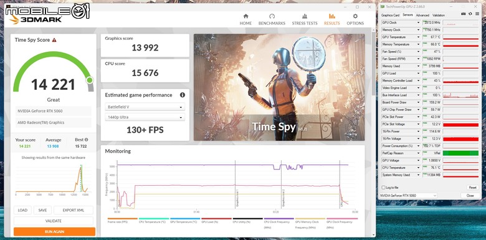Open the OPTIONS gear section
Screen dimensions: 486x240
click(355, 19)
